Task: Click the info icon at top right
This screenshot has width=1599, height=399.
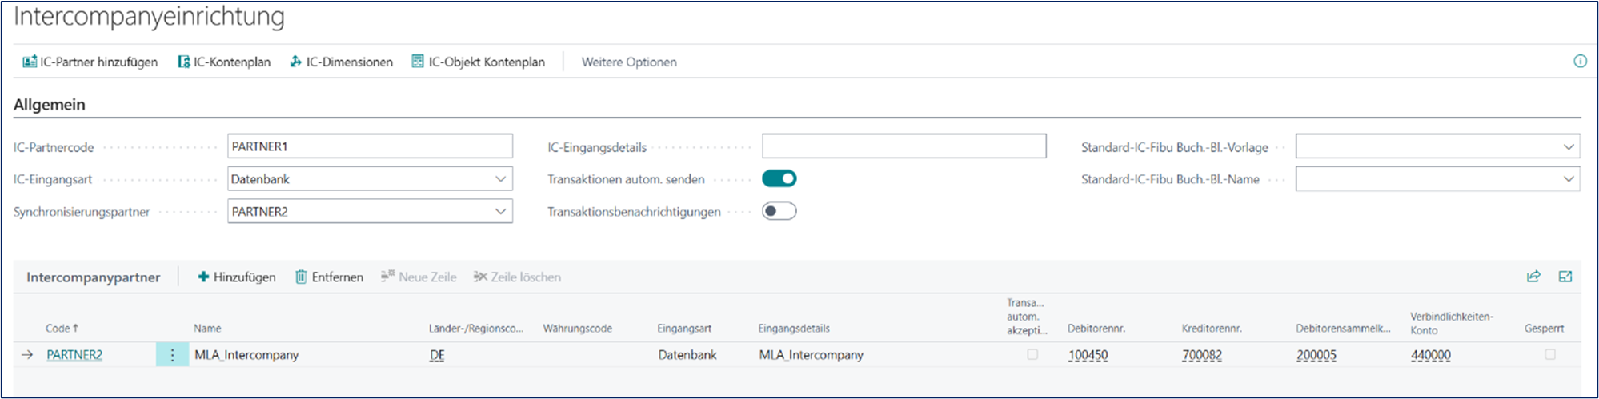Action: pos(1580,62)
